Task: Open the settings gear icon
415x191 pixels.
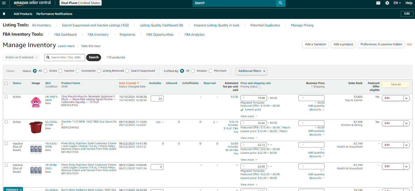Action: 387,3
